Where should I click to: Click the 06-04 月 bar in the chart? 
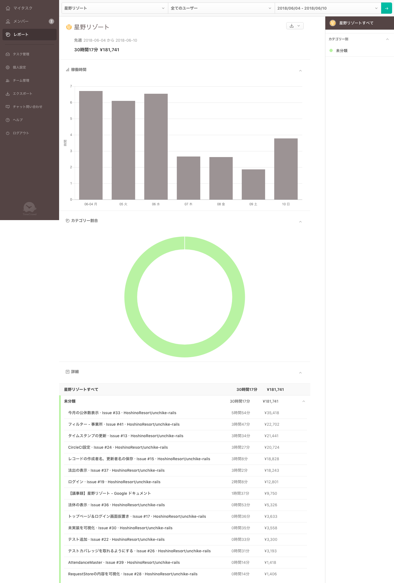[x=91, y=145]
